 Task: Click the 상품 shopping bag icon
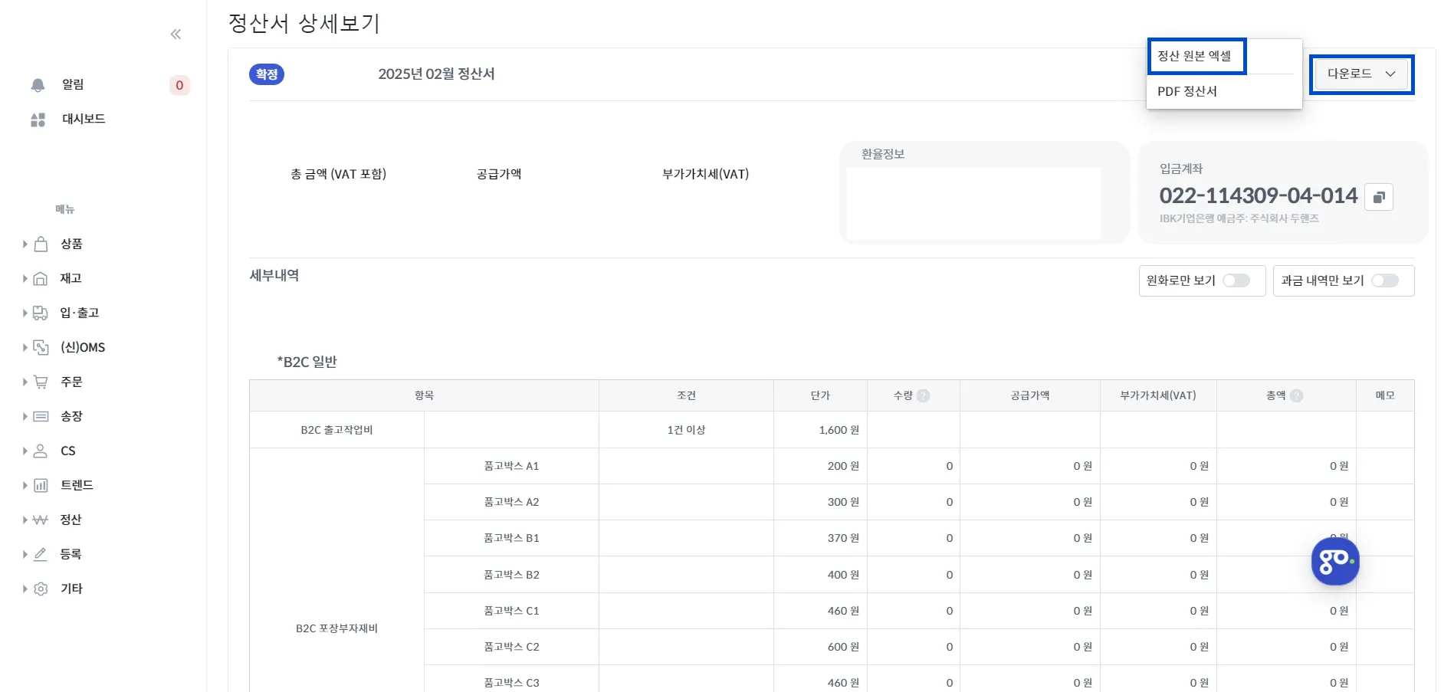(41, 244)
